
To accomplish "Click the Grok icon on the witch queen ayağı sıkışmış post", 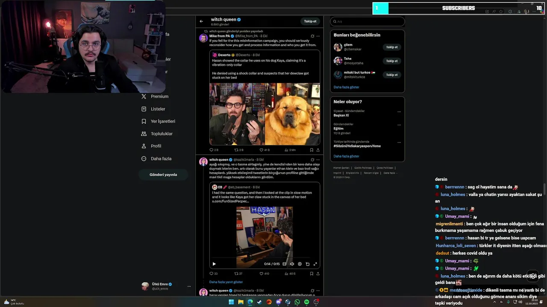I will coord(312,160).
